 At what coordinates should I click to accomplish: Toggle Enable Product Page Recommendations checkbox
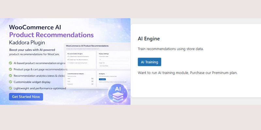[x=68, y=57]
